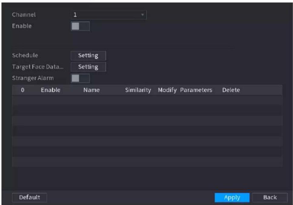The image size is (293, 205).
Task: Click the Delete column header
Action: [x=231, y=90]
